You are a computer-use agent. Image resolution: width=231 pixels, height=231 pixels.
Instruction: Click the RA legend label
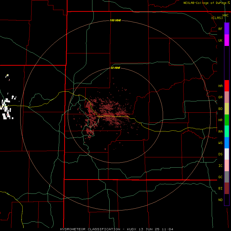tap(220, 132)
